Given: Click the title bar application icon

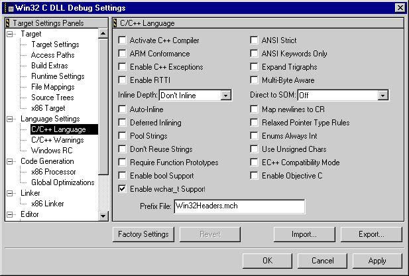Looking at the screenshot, I should tap(9, 7).
